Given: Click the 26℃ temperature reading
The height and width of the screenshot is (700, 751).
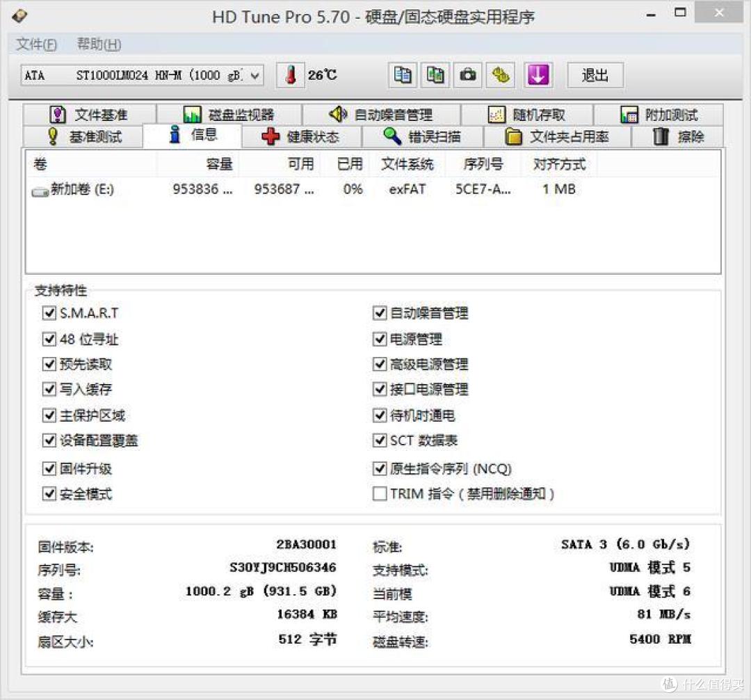Looking at the screenshot, I should click(x=323, y=75).
